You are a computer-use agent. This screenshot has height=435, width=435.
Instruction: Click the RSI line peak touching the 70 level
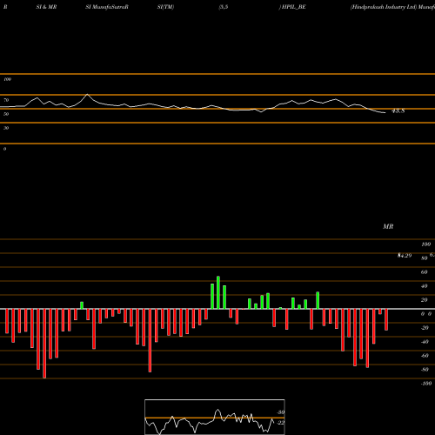pos(87,95)
